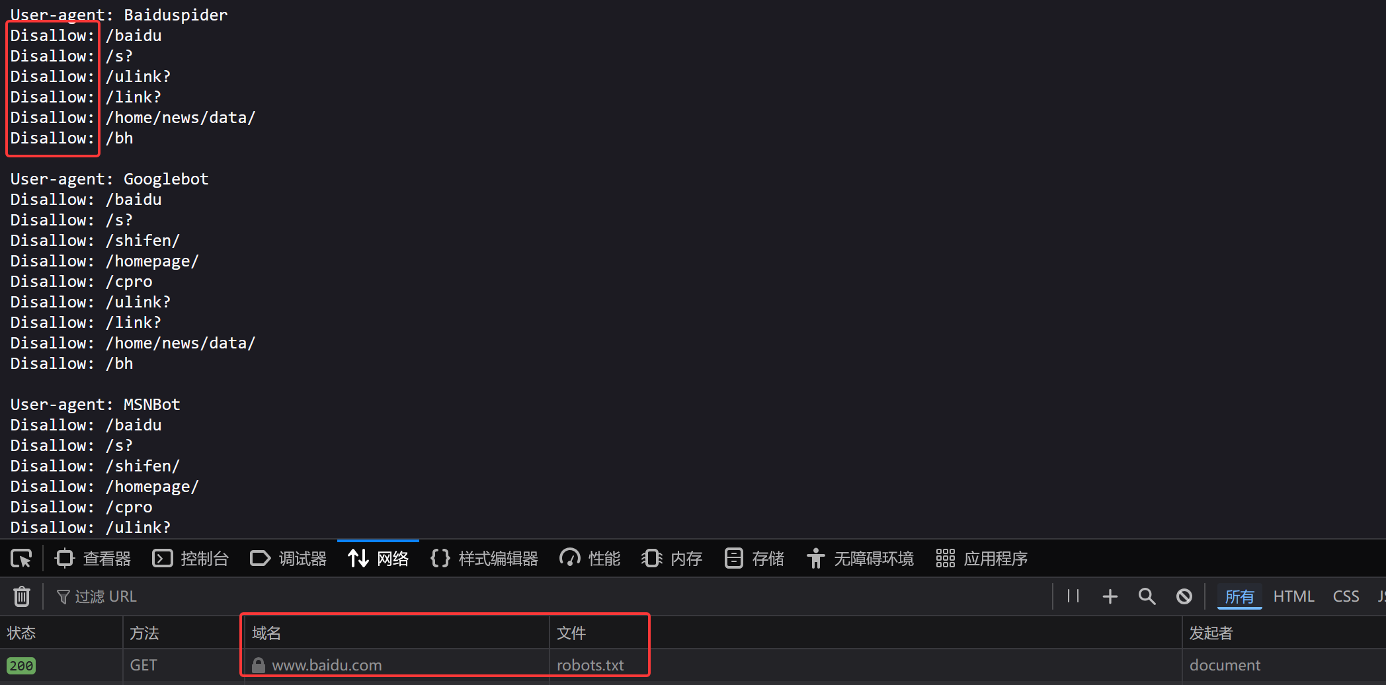Image resolution: width=1386 pixels, height=685 pixels.
Task: Sort by 状态 column header
Action: pos(61,633)
